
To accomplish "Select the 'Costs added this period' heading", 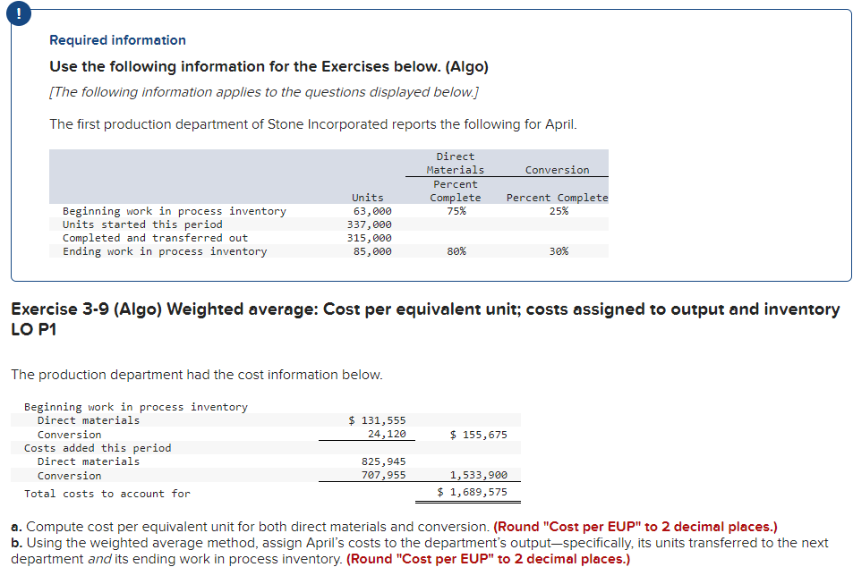I will tap(98, 448).
